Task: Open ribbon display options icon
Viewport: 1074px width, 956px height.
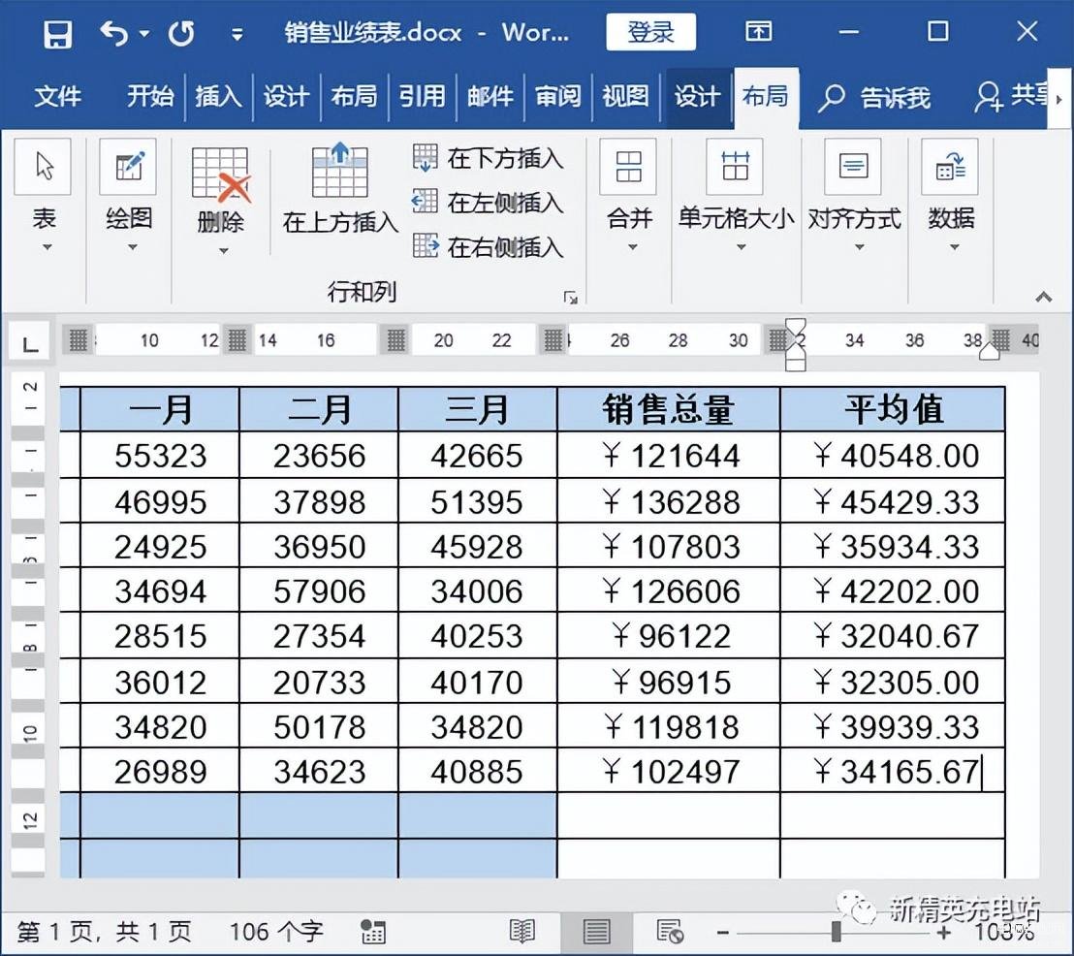Action: coord(758,32)
